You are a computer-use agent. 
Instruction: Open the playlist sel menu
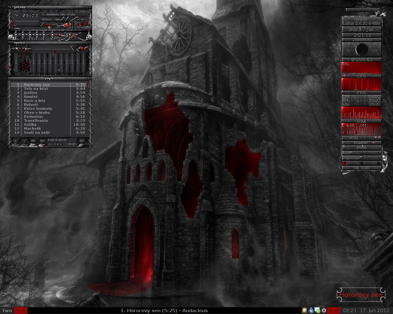coord(33,141)
